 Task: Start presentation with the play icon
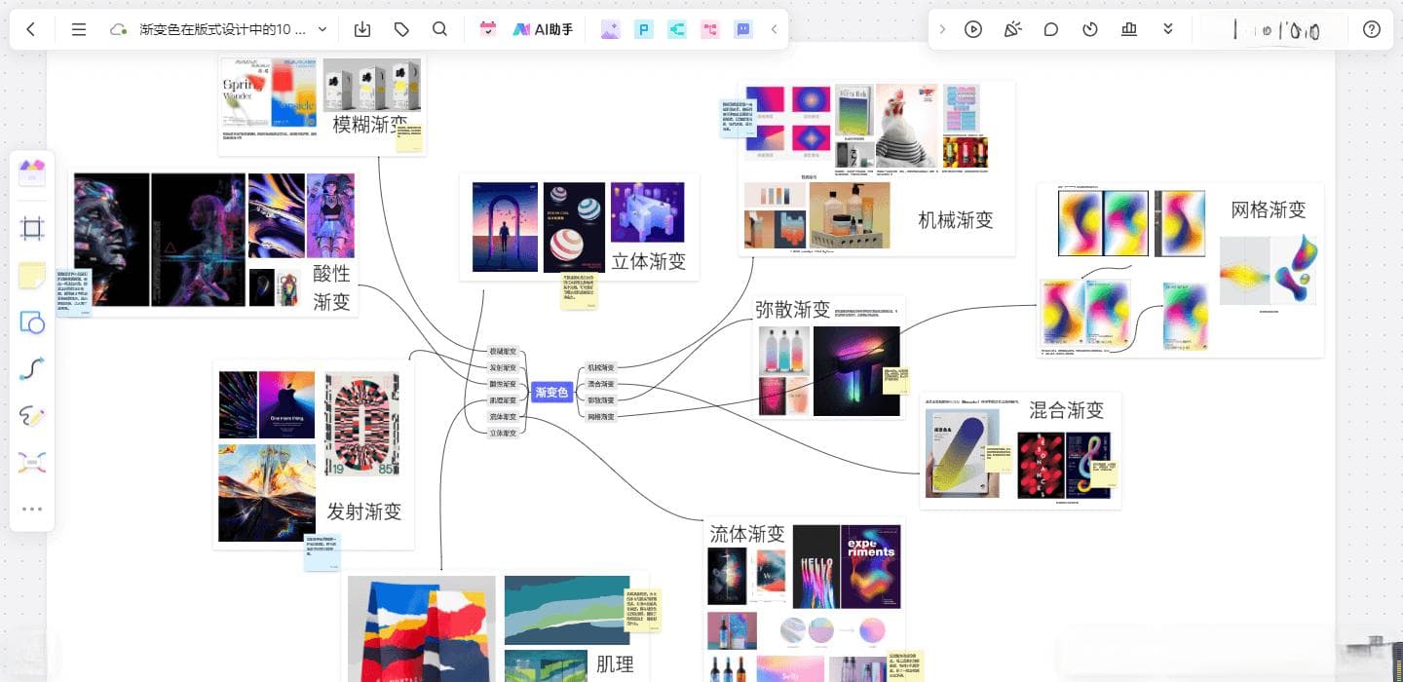click(973, 29)
